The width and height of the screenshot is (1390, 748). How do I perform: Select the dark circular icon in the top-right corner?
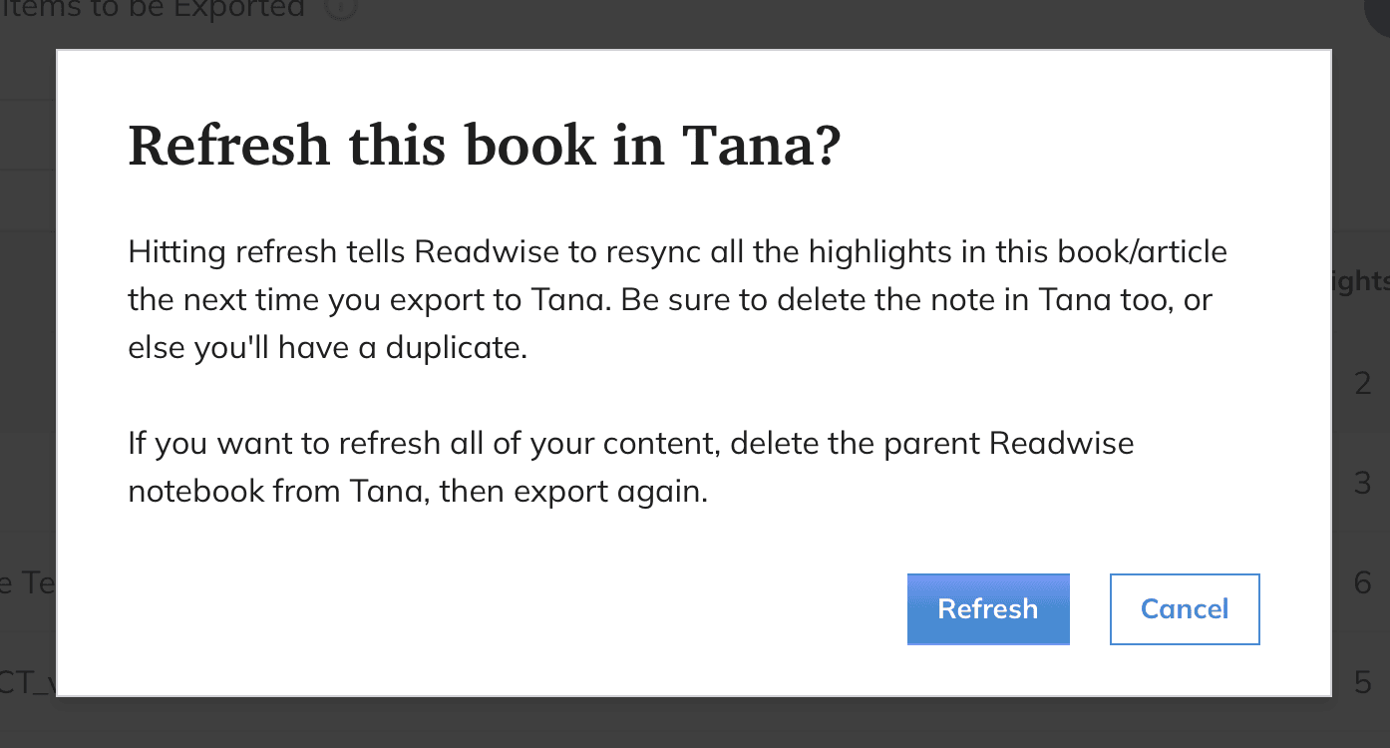click(1379, 15)
